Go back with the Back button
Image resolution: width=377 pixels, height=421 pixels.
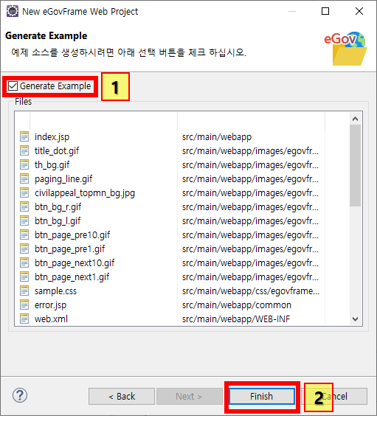(x=122, y=396)
